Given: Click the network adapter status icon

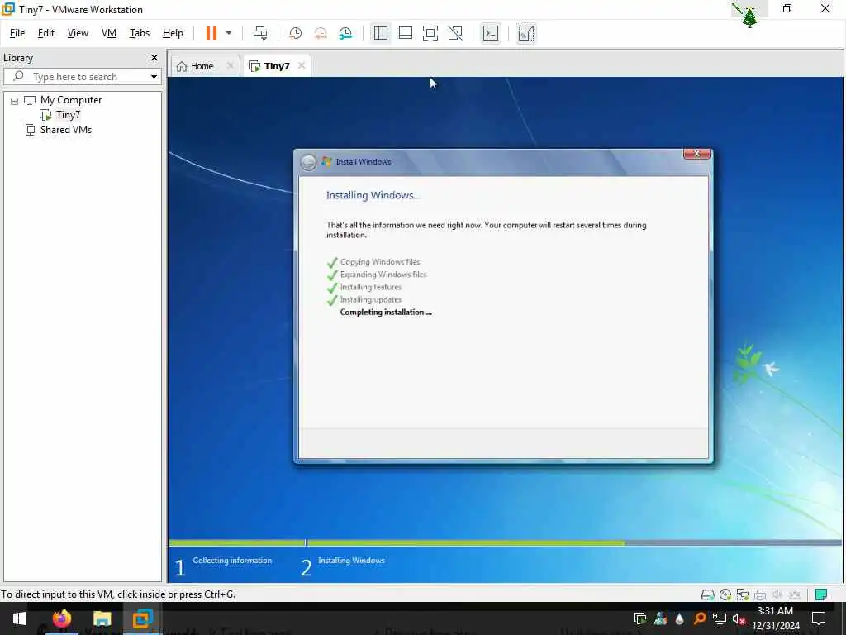Looking at the screenshot, I should pyautogui.click(x=743, y=594).
